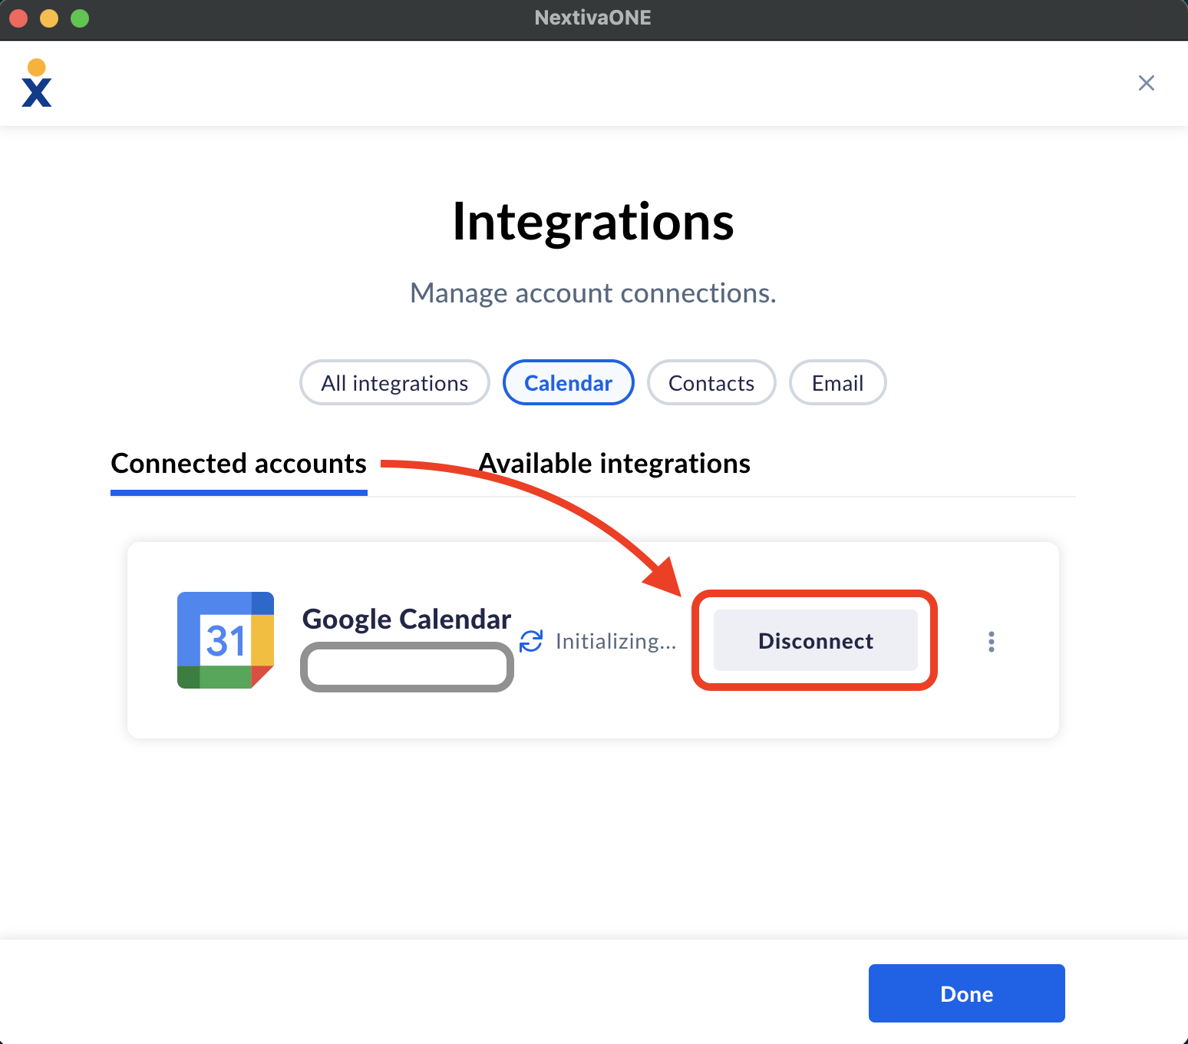Click the Manage account connections subtitle
The width and height of the screenshot is (1188, 1044).
(593, 292)
